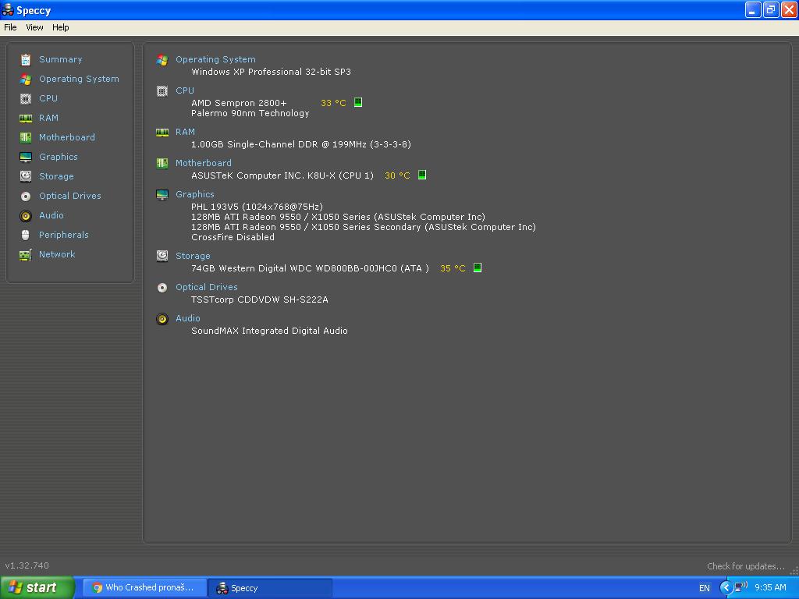Click the Operating System flag icon in sidebar
This screenshot has width=799, height=599.
click(26, 80)
